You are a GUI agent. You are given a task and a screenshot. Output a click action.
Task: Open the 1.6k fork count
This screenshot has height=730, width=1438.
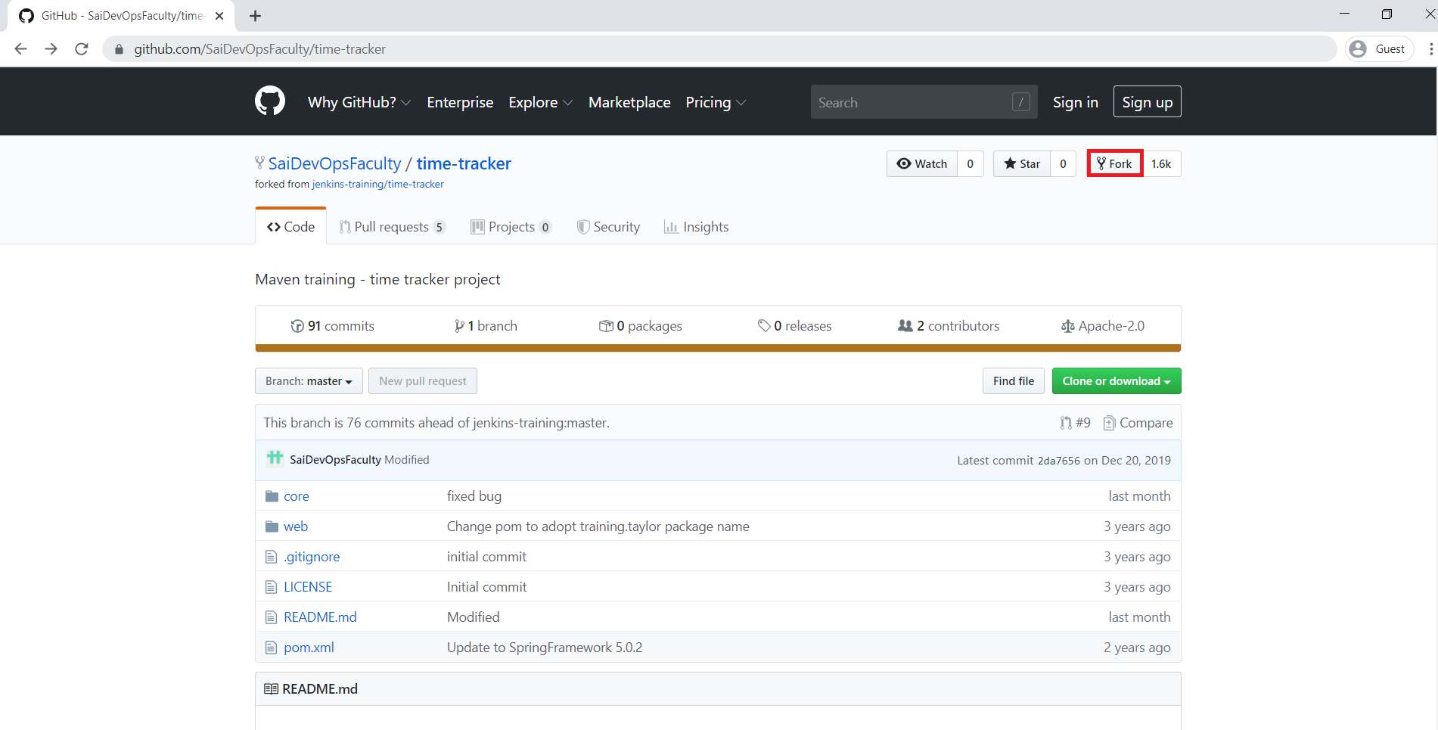1161,164
